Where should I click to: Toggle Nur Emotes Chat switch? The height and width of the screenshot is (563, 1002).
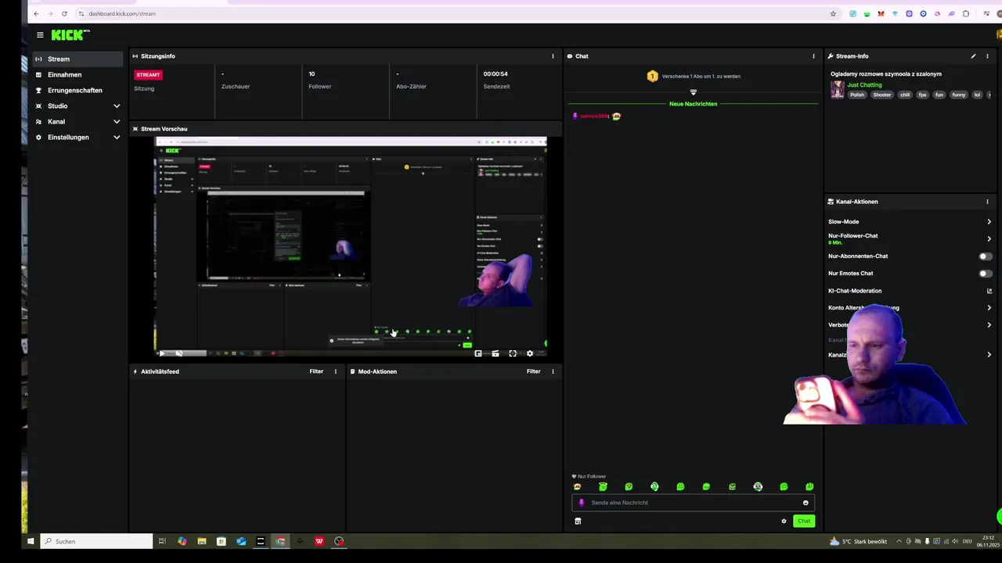(986, 274)
